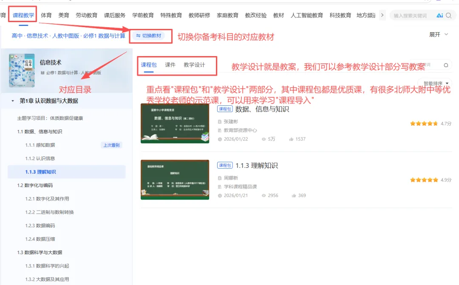This screenshot has height=285, width=459.
Task: Click the 切换教材 button
Action: pyautogui.click(x=148, y=36)
